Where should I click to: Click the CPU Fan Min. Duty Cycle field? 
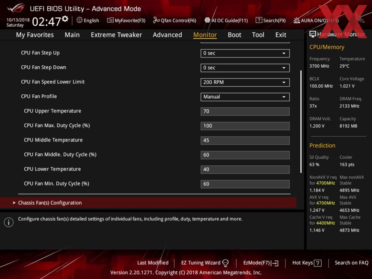[245, 184]
